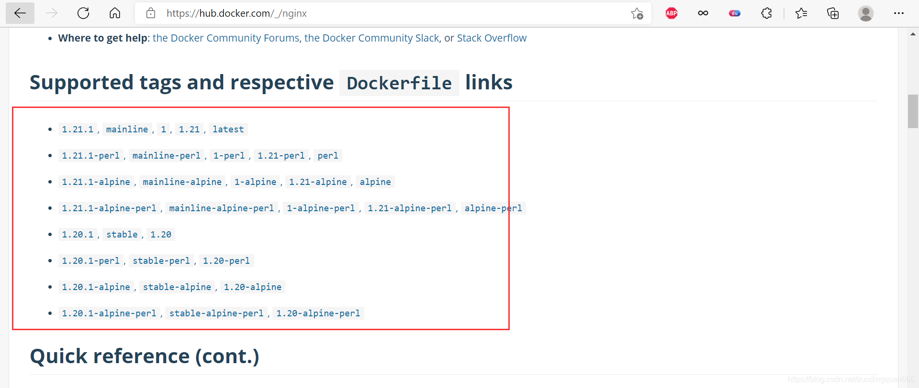Open the mainline-alpine tag link
The image size is (919, 388).
click(182, 182)
